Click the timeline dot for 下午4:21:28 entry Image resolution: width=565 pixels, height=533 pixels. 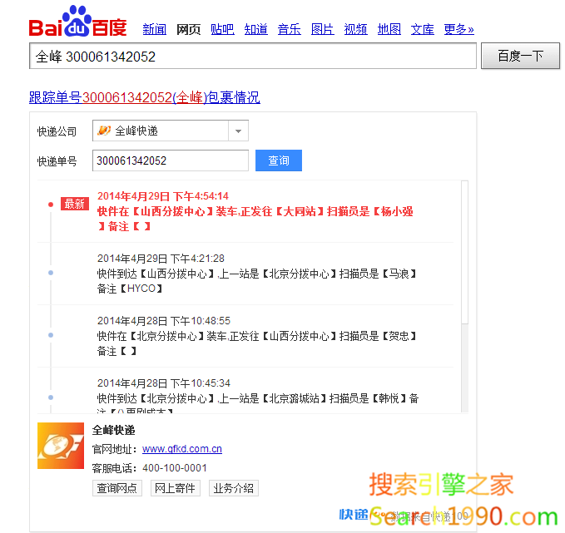pos(51,273)
